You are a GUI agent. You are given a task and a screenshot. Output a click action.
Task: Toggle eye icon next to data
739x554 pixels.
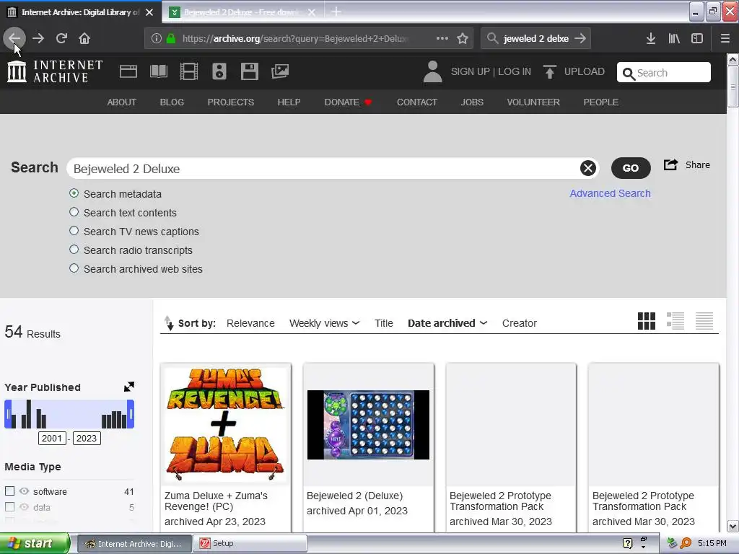pos(24,507)
